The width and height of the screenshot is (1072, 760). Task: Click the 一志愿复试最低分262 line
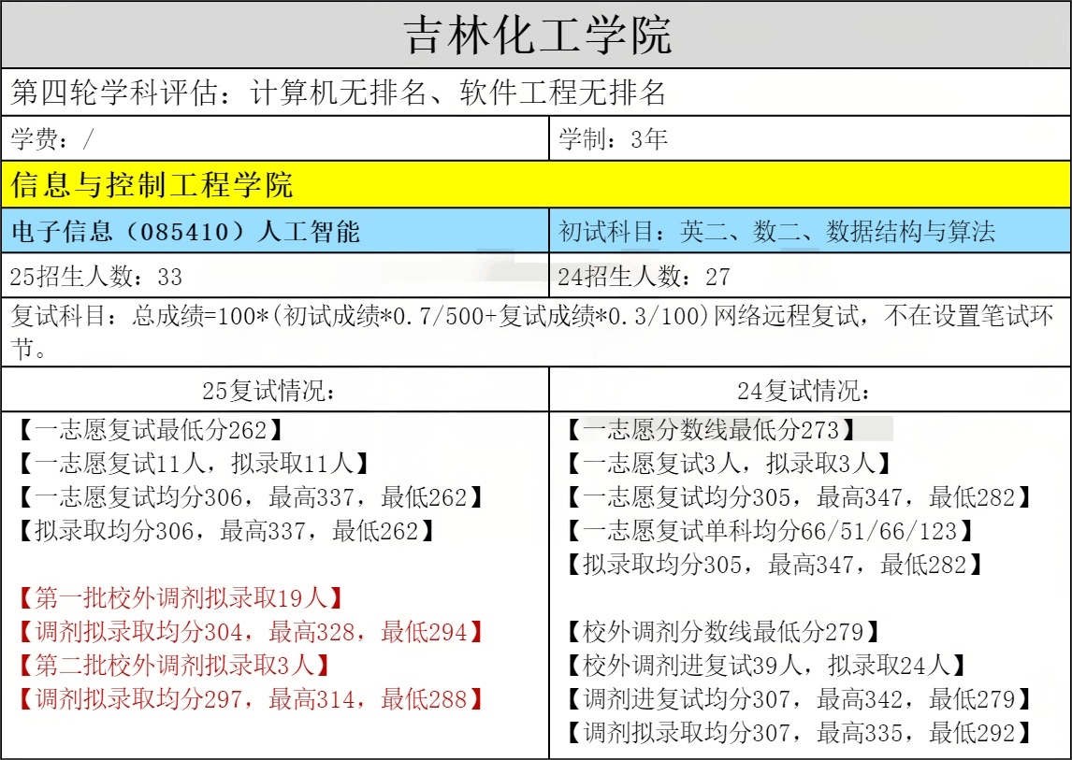pos(150,430)
